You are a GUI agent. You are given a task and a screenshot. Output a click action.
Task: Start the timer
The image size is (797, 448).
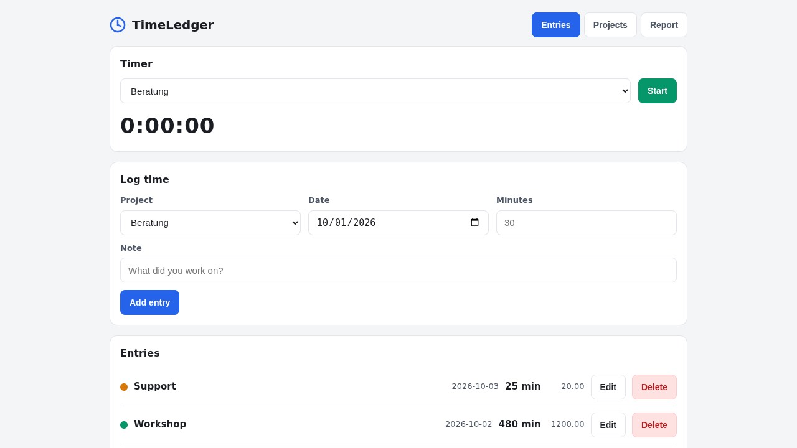point(658,91)
